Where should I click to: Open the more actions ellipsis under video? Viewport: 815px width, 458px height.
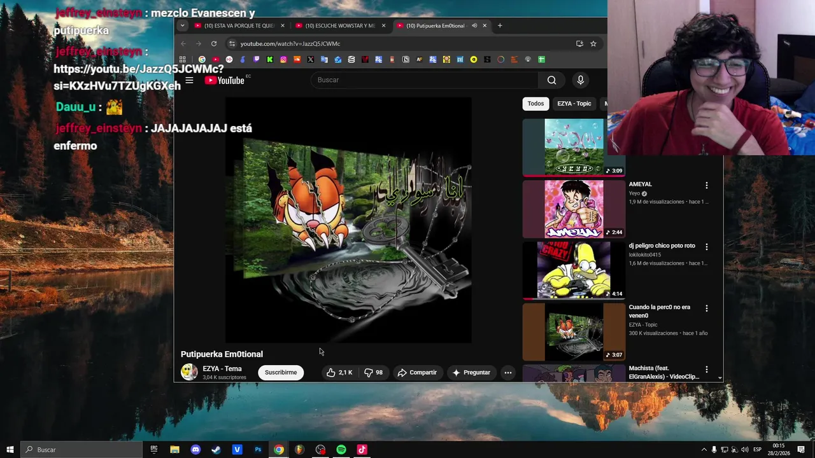(507, 373)
